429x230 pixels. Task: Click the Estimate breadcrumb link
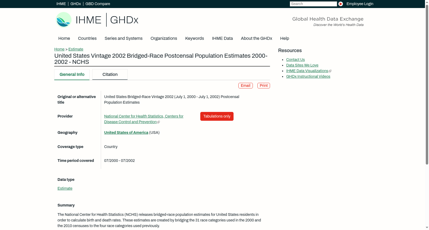coord(76,49)
